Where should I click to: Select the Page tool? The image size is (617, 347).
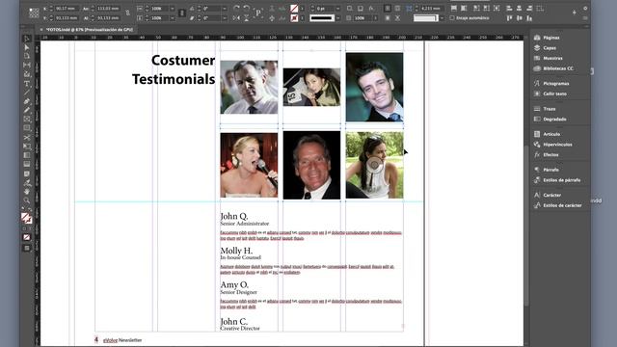tap(27, 56)
